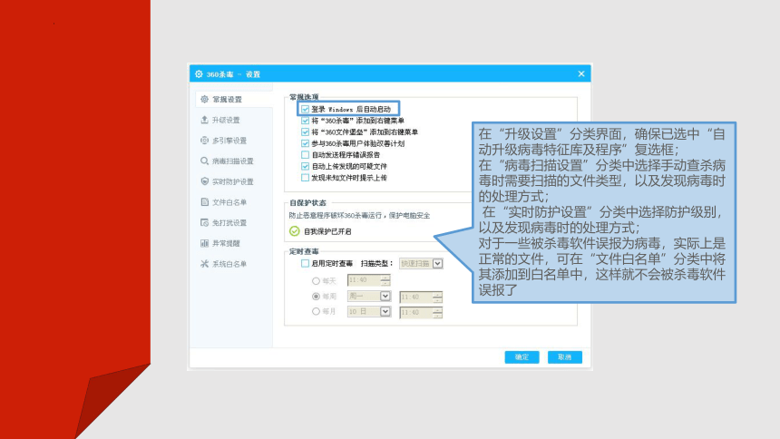The image size is (780, 439).
Task: Toggle 将360文件堡垒添加到右键菜单 checkbox
Action: click(306, 132)
